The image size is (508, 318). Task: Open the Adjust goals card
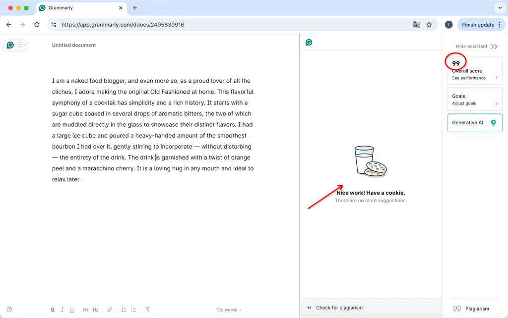[475, 100]
